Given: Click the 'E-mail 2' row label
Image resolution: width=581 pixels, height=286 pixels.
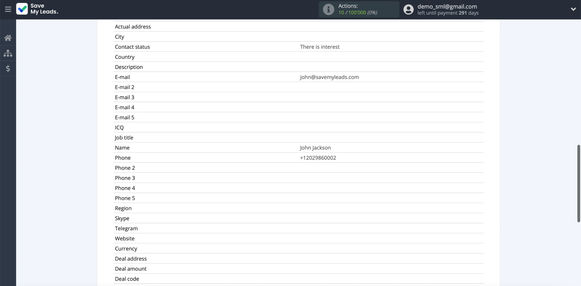Looking at the screenshot, I should (124, 87).
